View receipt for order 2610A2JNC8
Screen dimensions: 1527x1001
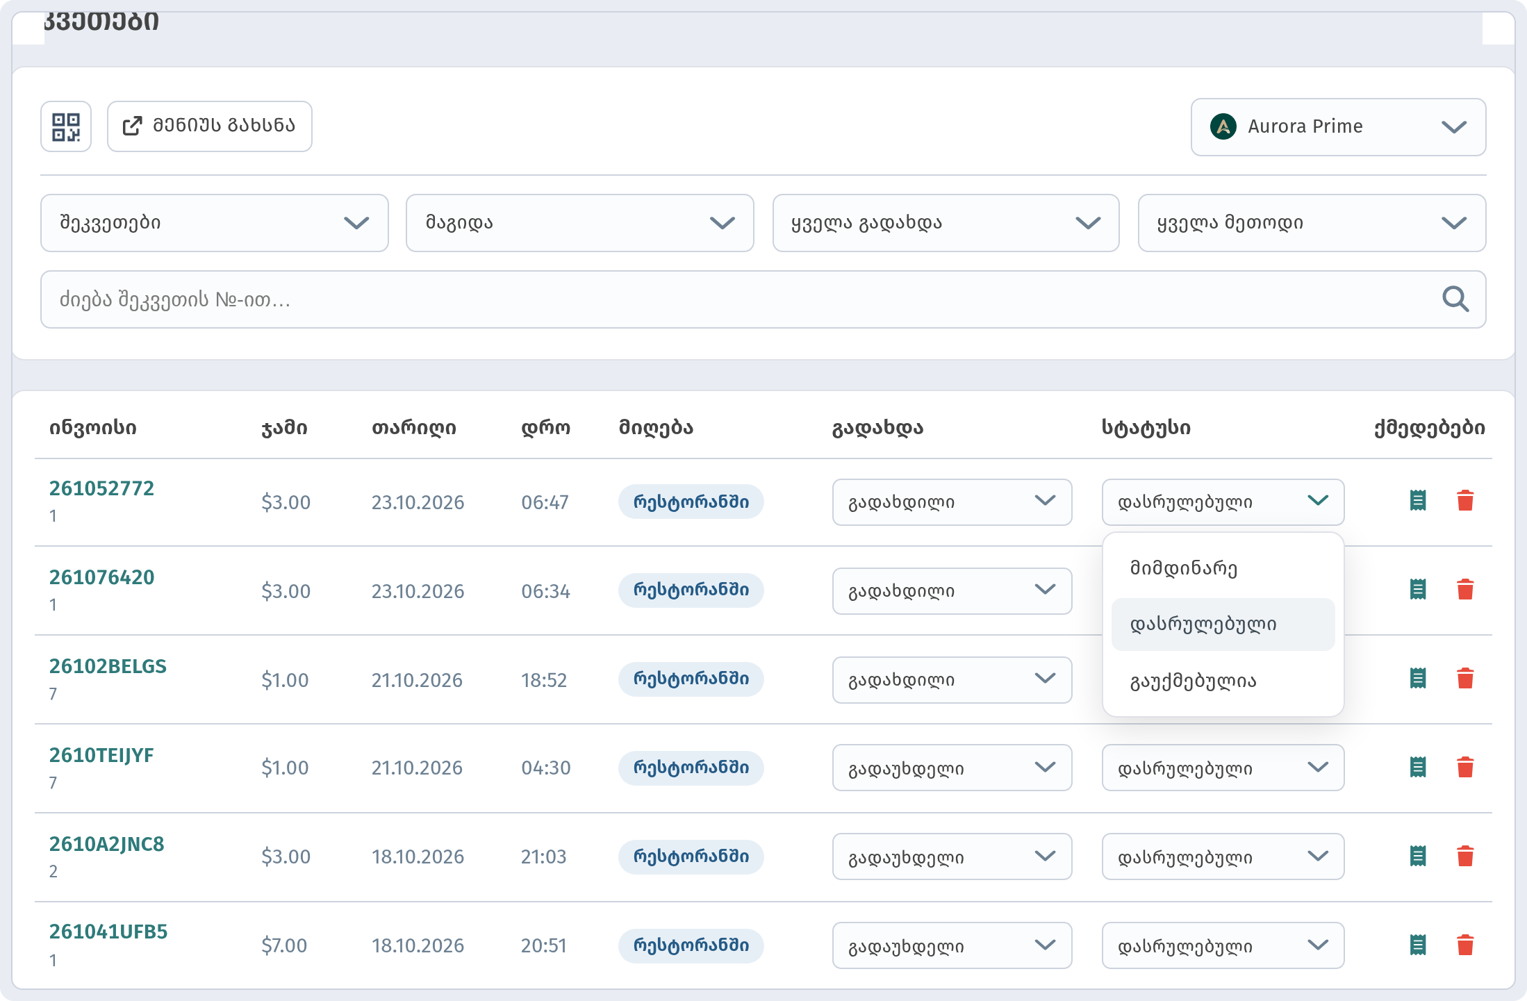pos(1418,857)
